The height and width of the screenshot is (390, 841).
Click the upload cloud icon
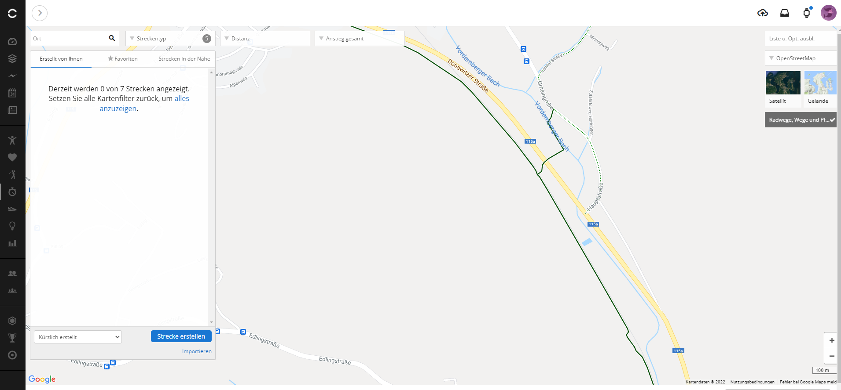pos(763,13)
